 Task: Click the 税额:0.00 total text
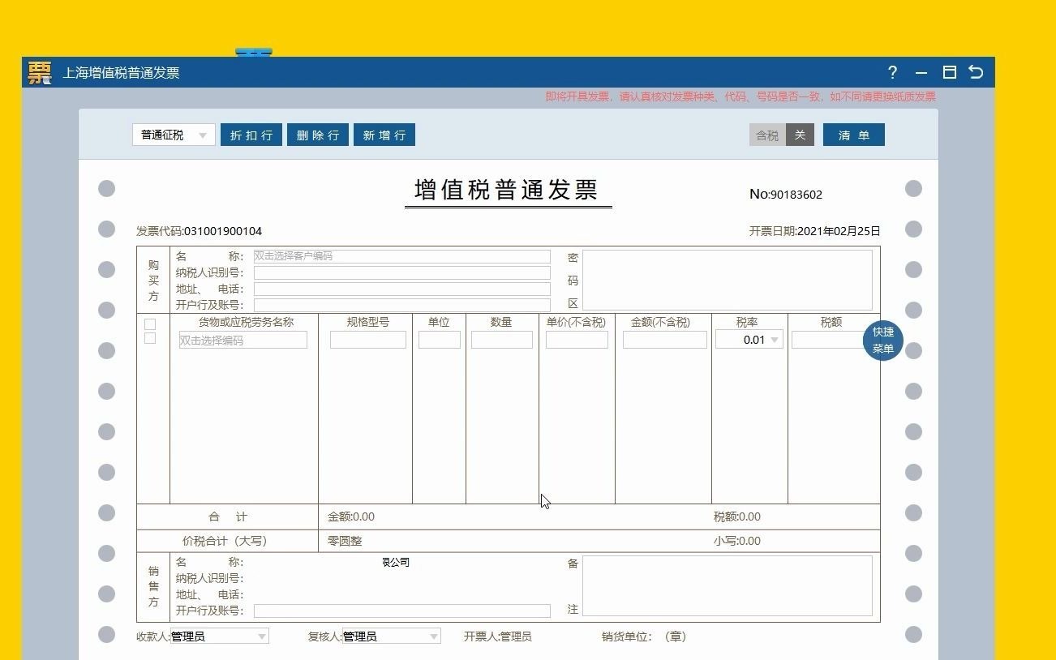click(736, 516)
